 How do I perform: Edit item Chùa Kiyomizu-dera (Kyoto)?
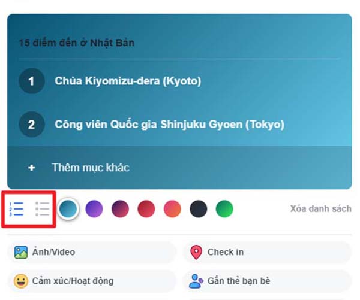click(x=128, y=81)
